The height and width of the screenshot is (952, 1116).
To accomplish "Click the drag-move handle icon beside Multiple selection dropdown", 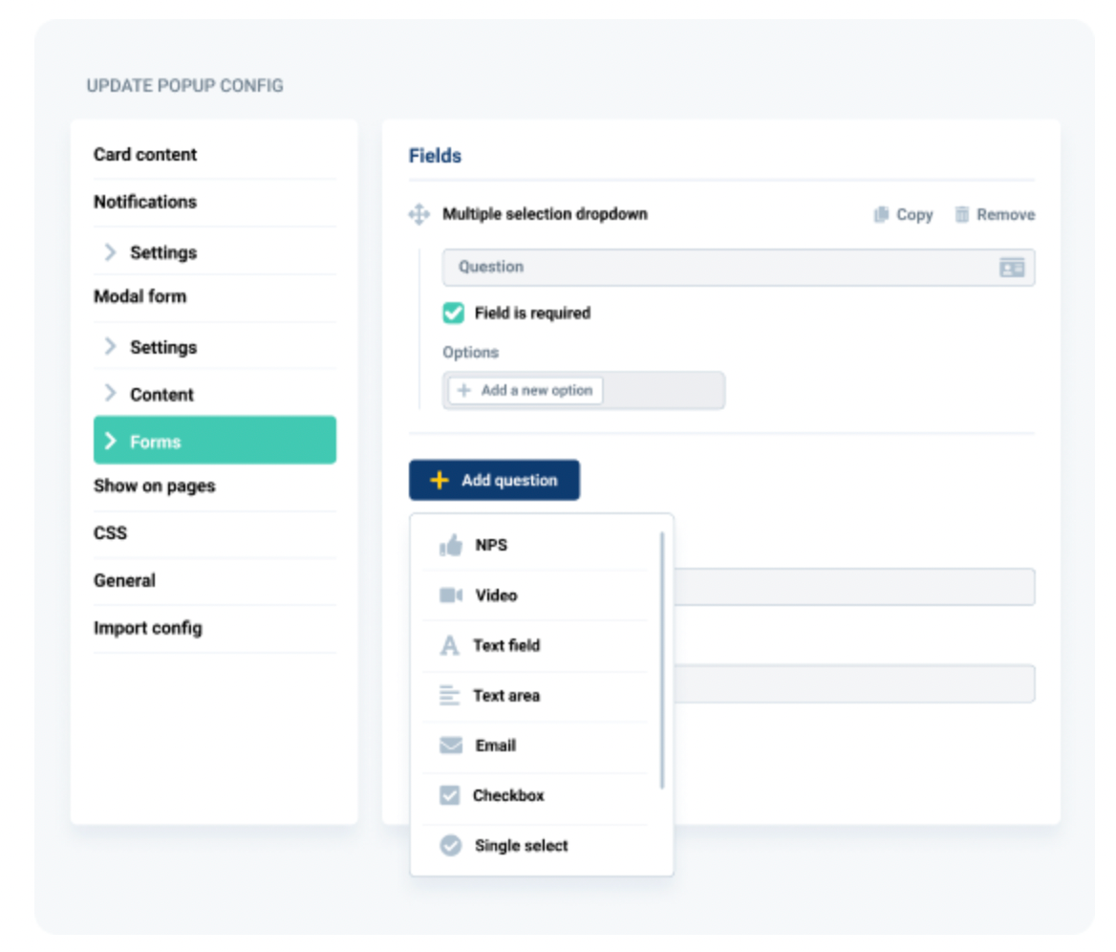I will 418,213.
